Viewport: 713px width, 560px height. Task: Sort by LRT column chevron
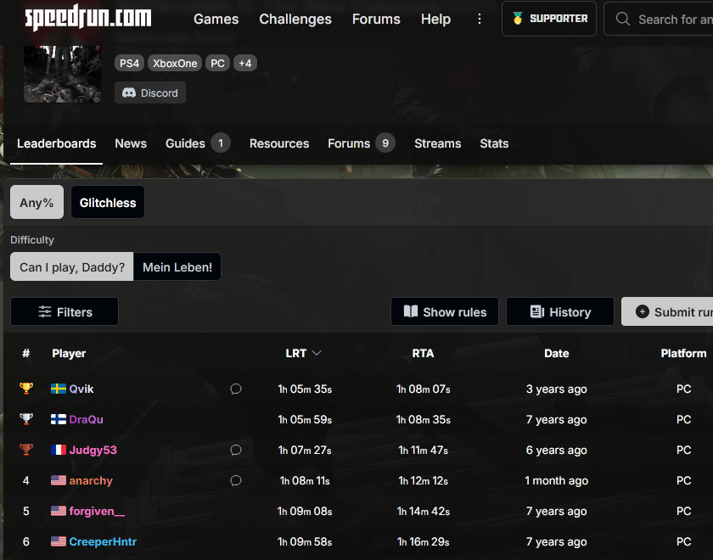point(317,353)
